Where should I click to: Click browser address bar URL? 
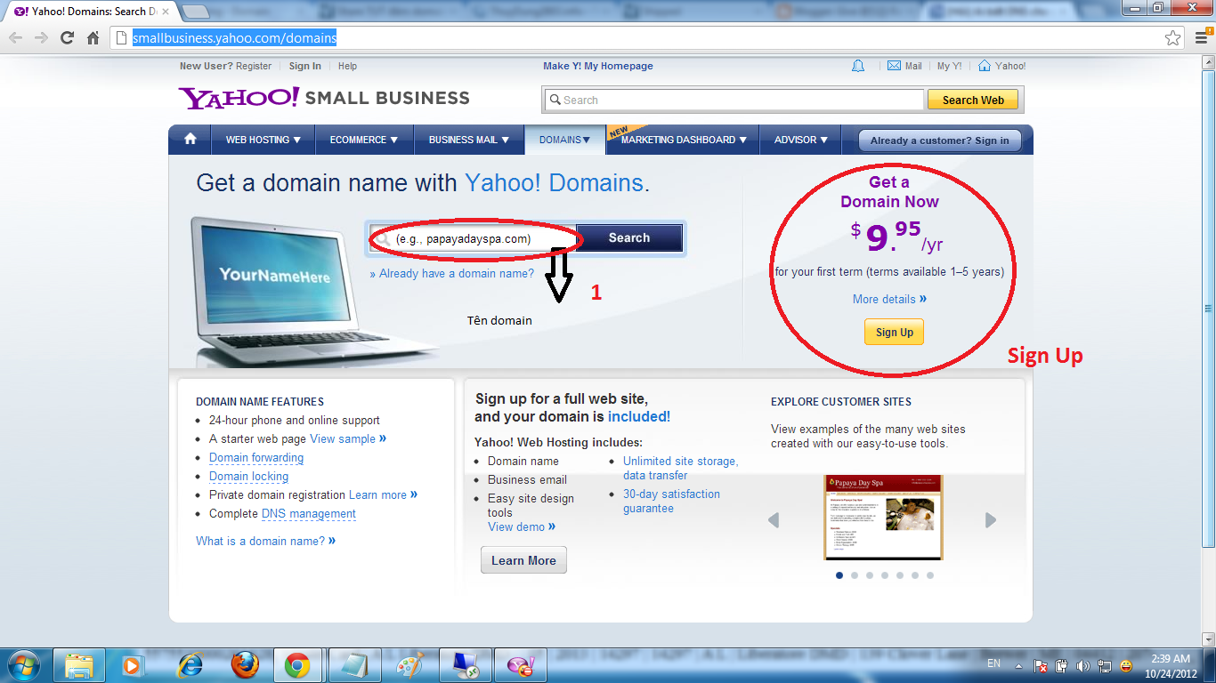[235, 38]
